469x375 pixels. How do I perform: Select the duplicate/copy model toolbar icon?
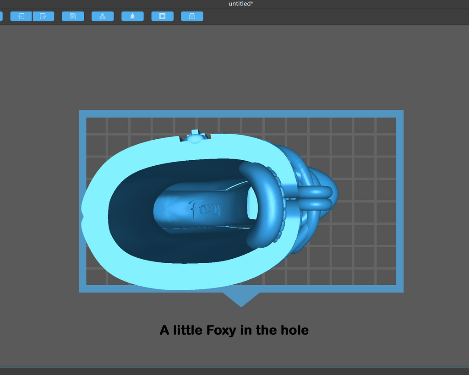73,16
